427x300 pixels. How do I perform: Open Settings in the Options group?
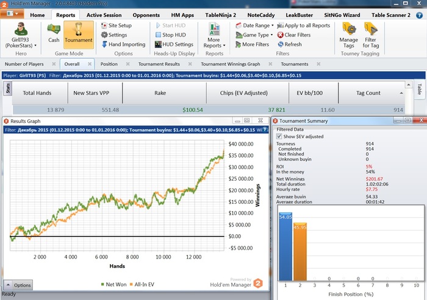click(x=114, y=35)
